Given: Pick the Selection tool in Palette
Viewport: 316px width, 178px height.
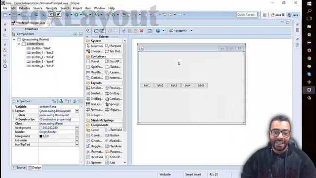Looking at the screenshot, I should [94, 46].
